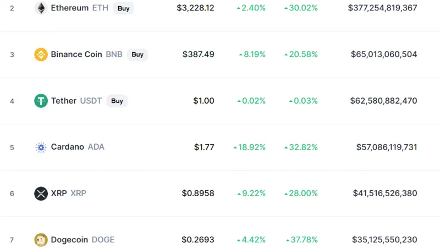Open the Cardano name link
This screenshot has height=251, width=440.
coord(68,147)
